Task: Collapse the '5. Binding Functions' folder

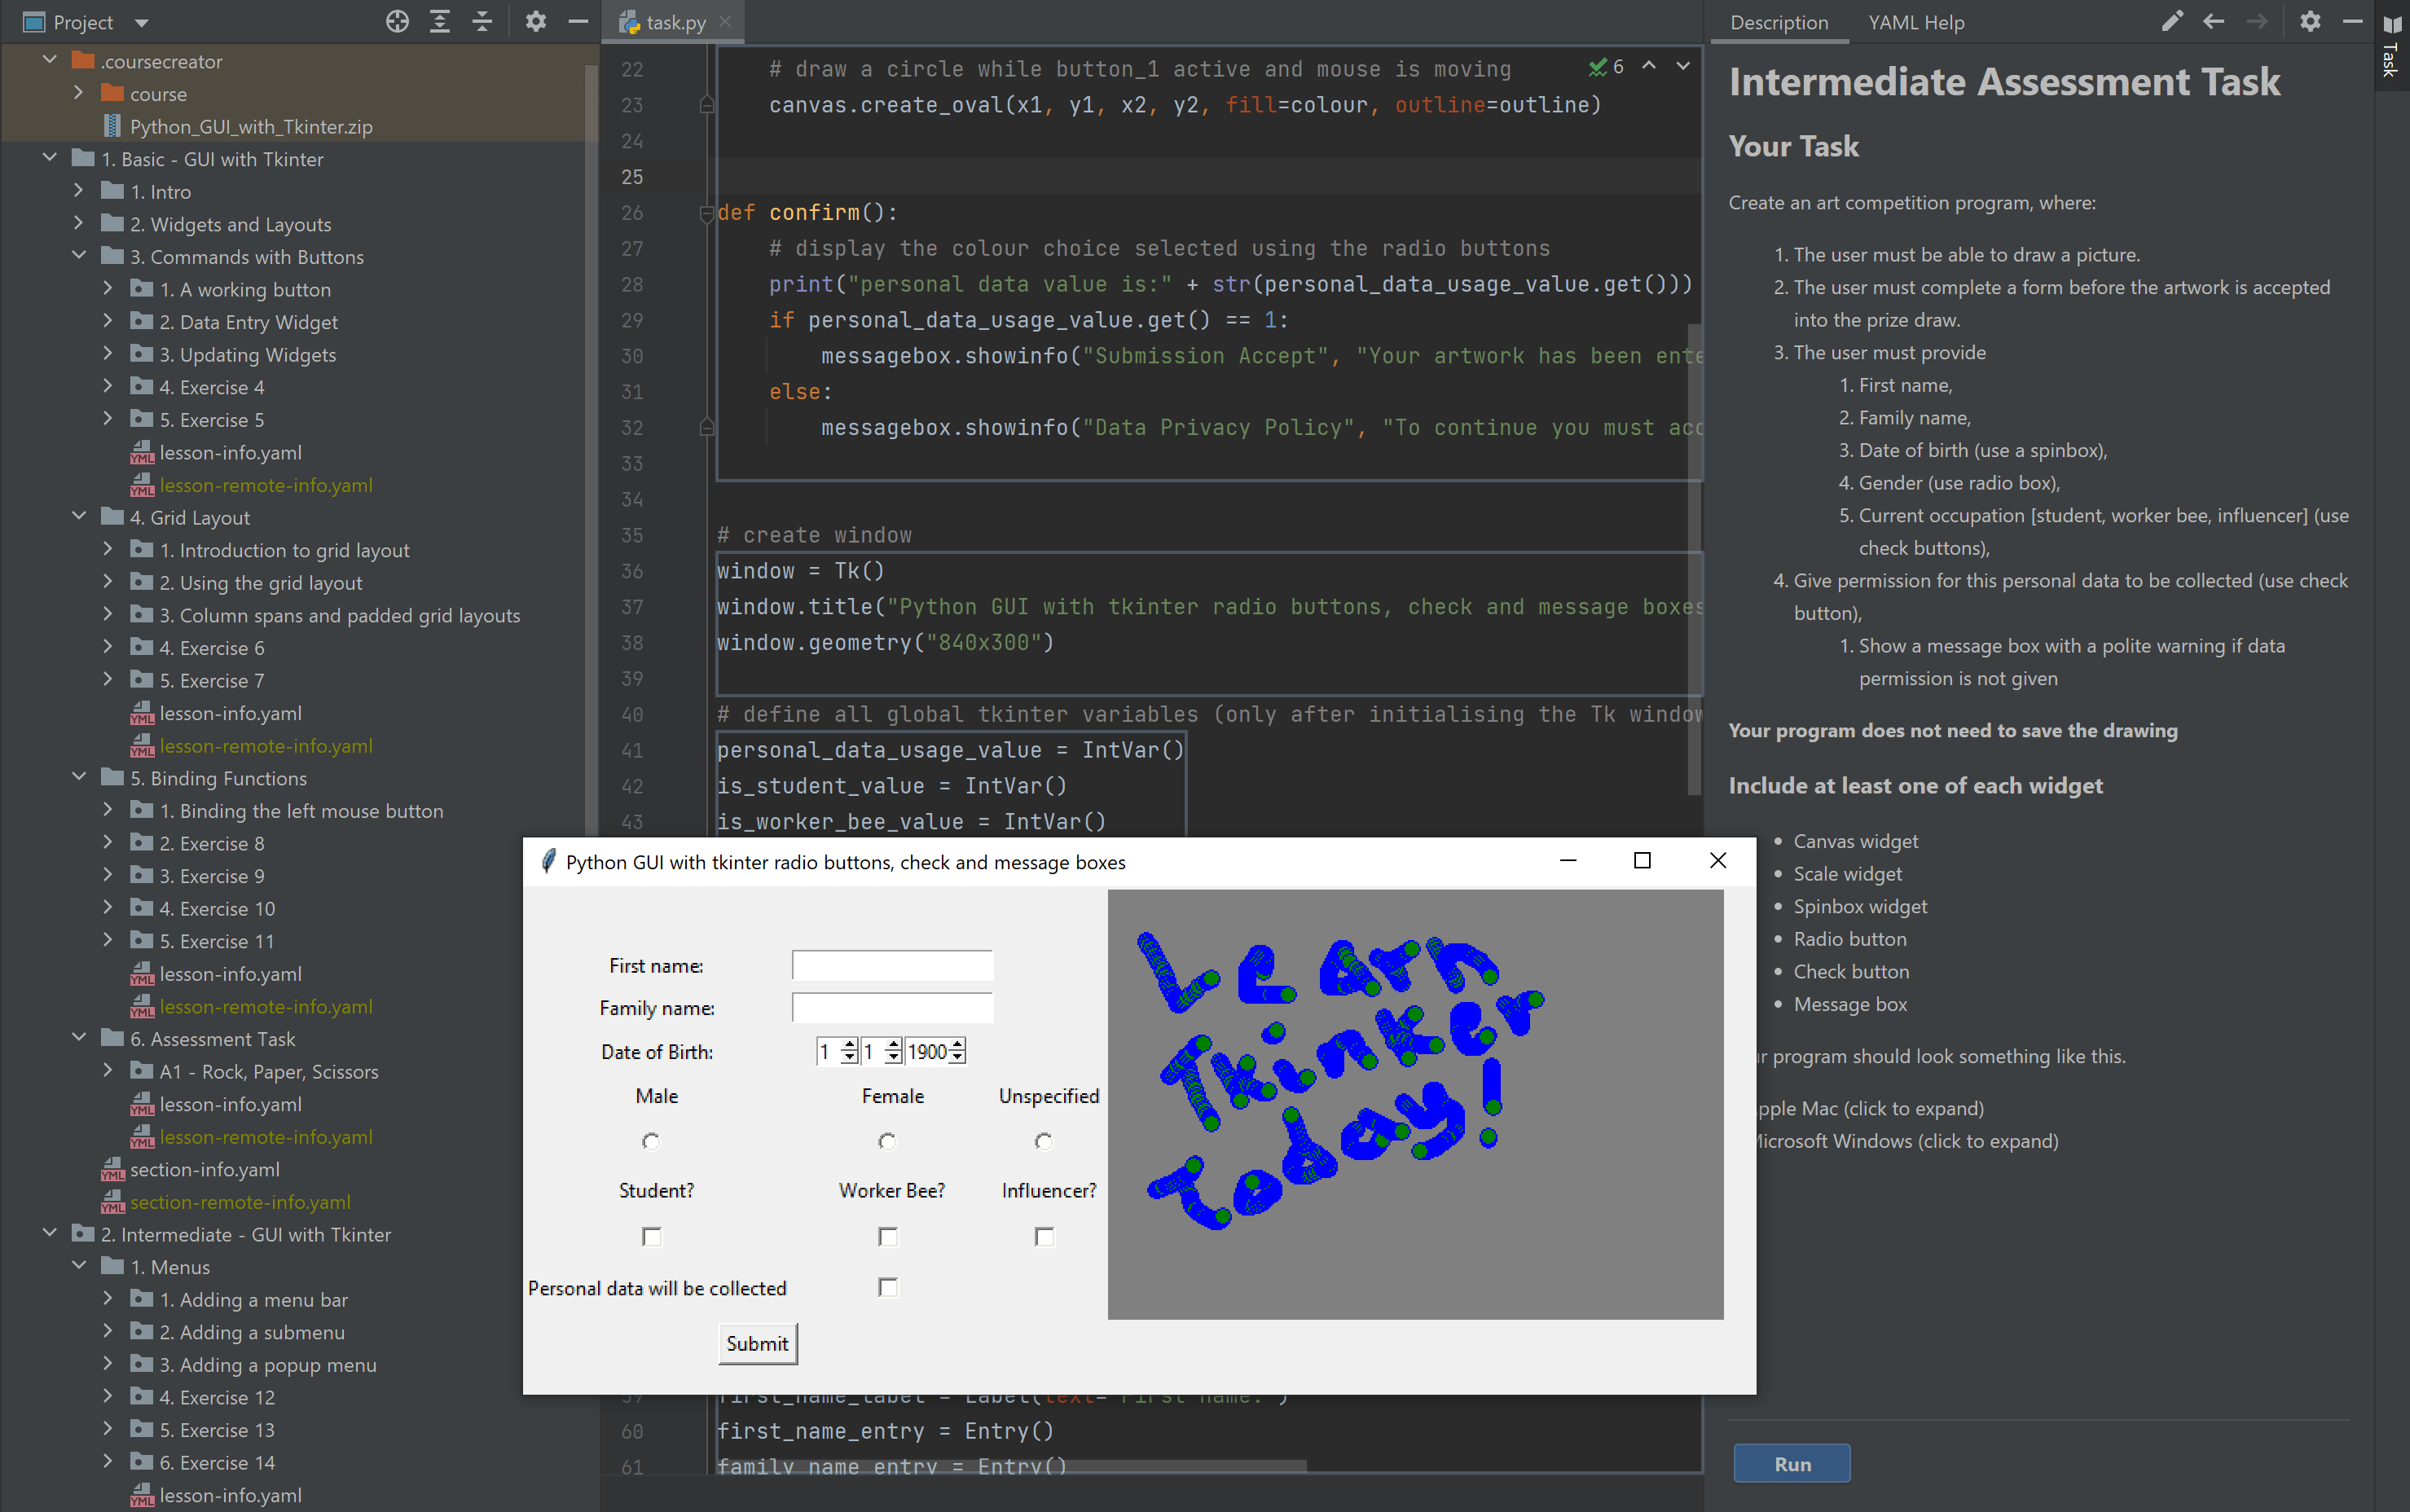Action: (79, 777)
